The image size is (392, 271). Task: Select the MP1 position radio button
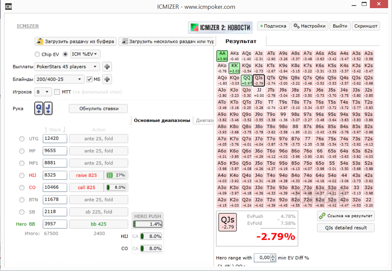click(x=22, y=163)
